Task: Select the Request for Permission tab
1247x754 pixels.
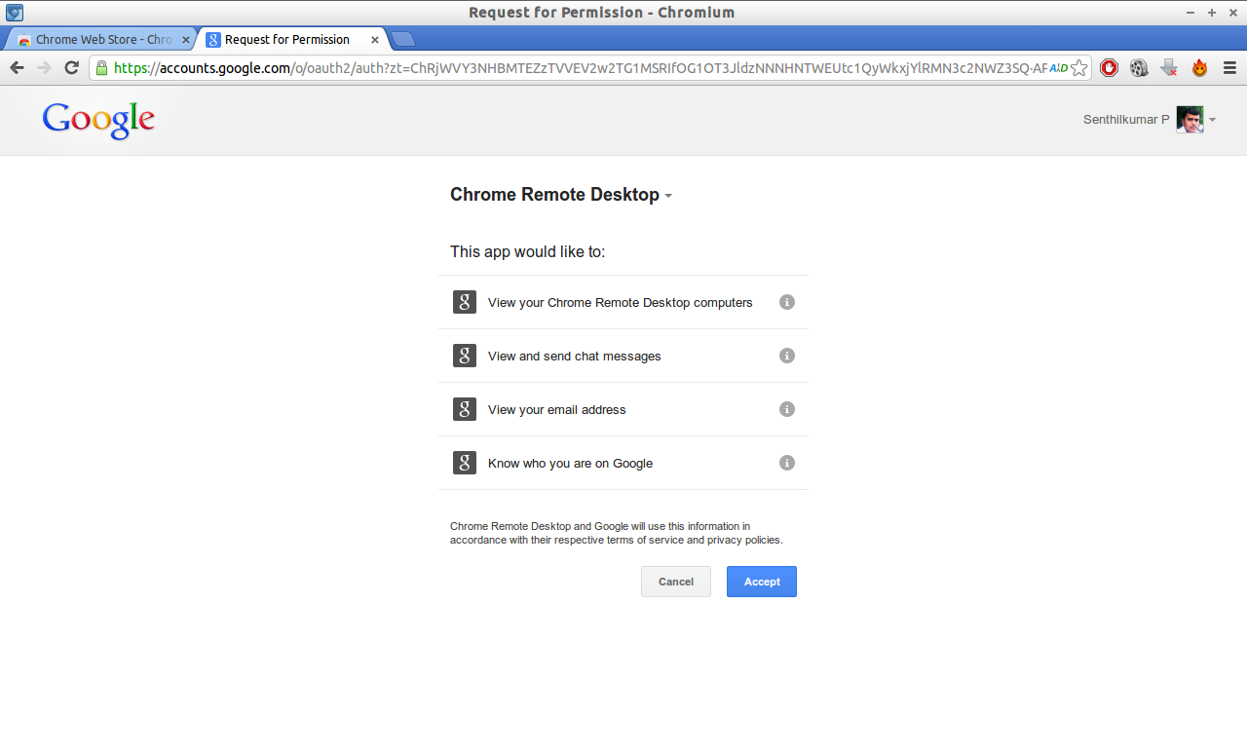Action: tap(286, 40)
